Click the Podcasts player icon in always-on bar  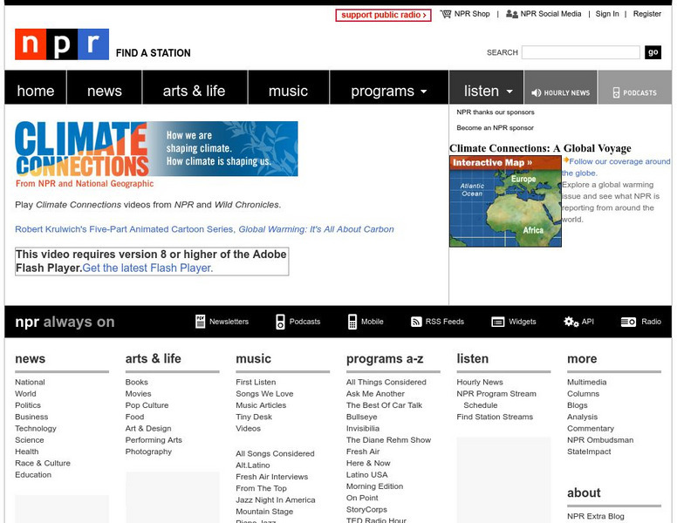click(280, 322)
